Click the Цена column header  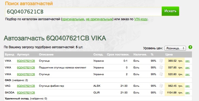click(x=169, y=54)
